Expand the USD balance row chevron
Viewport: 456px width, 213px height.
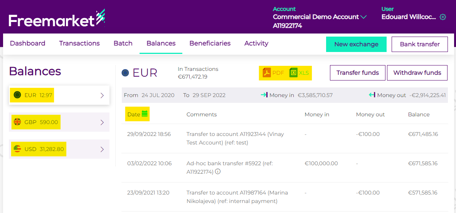102,149
